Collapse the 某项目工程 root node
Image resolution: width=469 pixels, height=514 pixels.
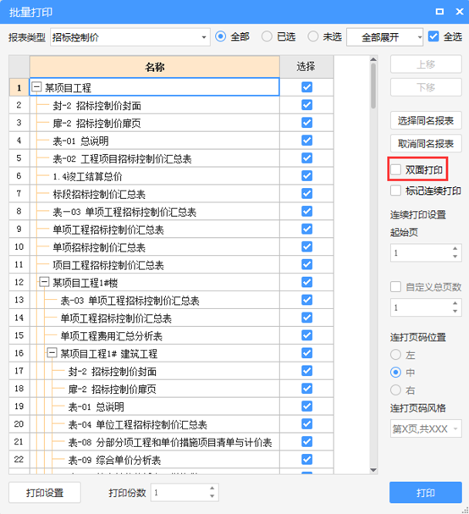pos(36,87)
